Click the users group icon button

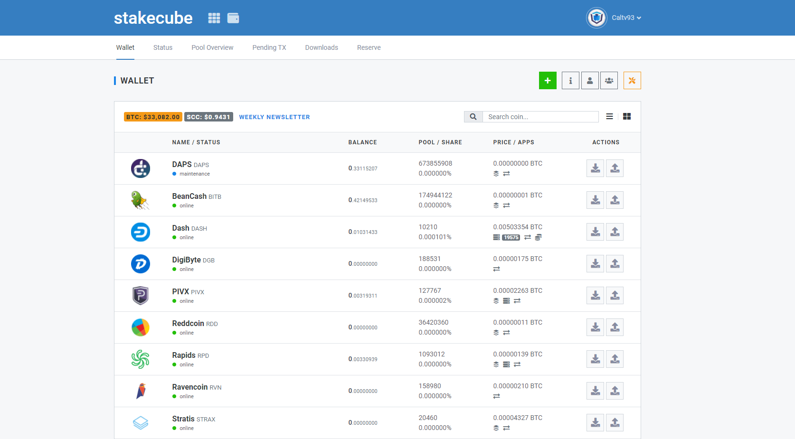[x=609, y=81]
